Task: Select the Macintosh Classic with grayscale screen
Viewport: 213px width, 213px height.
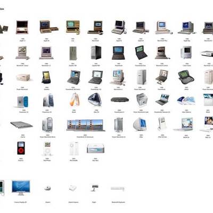Action: [x=22, y=53]
